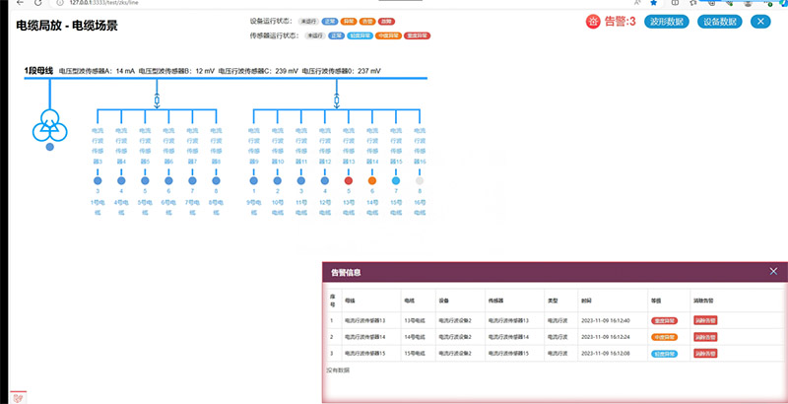Click status dot of 电流行波传感器6
This screenshot has height=404, width=788.
[x=168, y=181]
